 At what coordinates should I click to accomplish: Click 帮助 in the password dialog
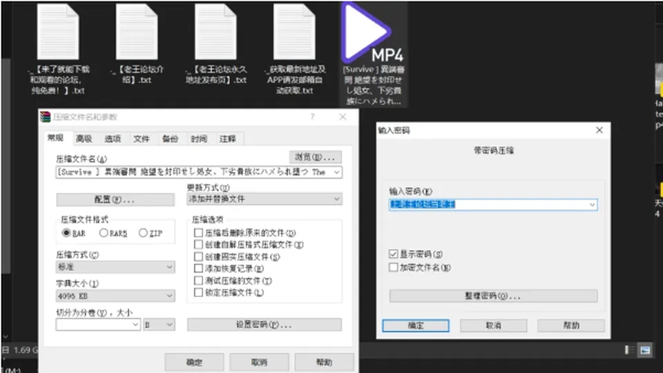tap(571, 325)
